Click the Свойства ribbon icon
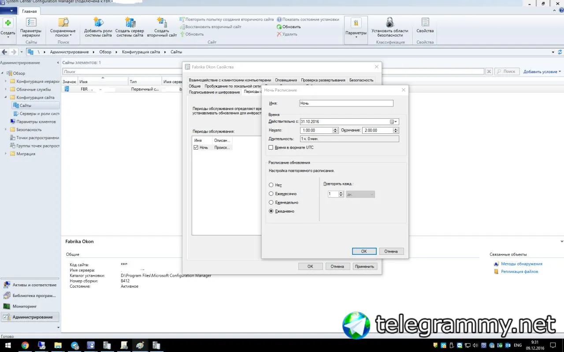This screenshot has height=352, width=564. click(425, 26)
